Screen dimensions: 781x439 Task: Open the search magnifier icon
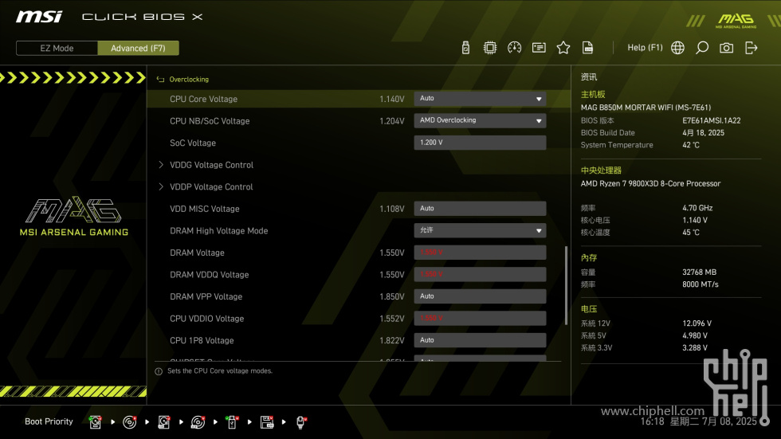point(702,48)
